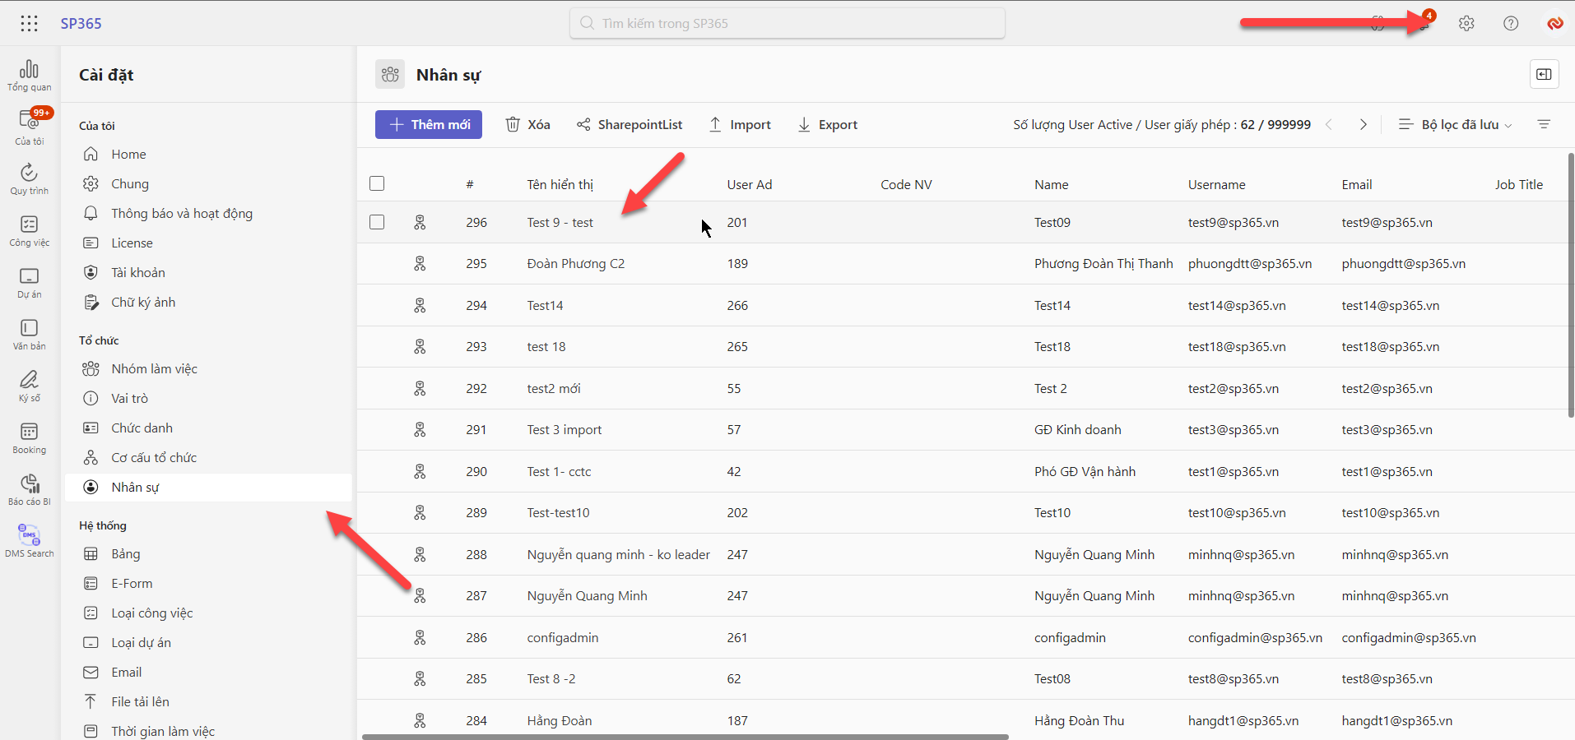
Task: Click the app launcher grid icon
Action: (x=29, y=23)
